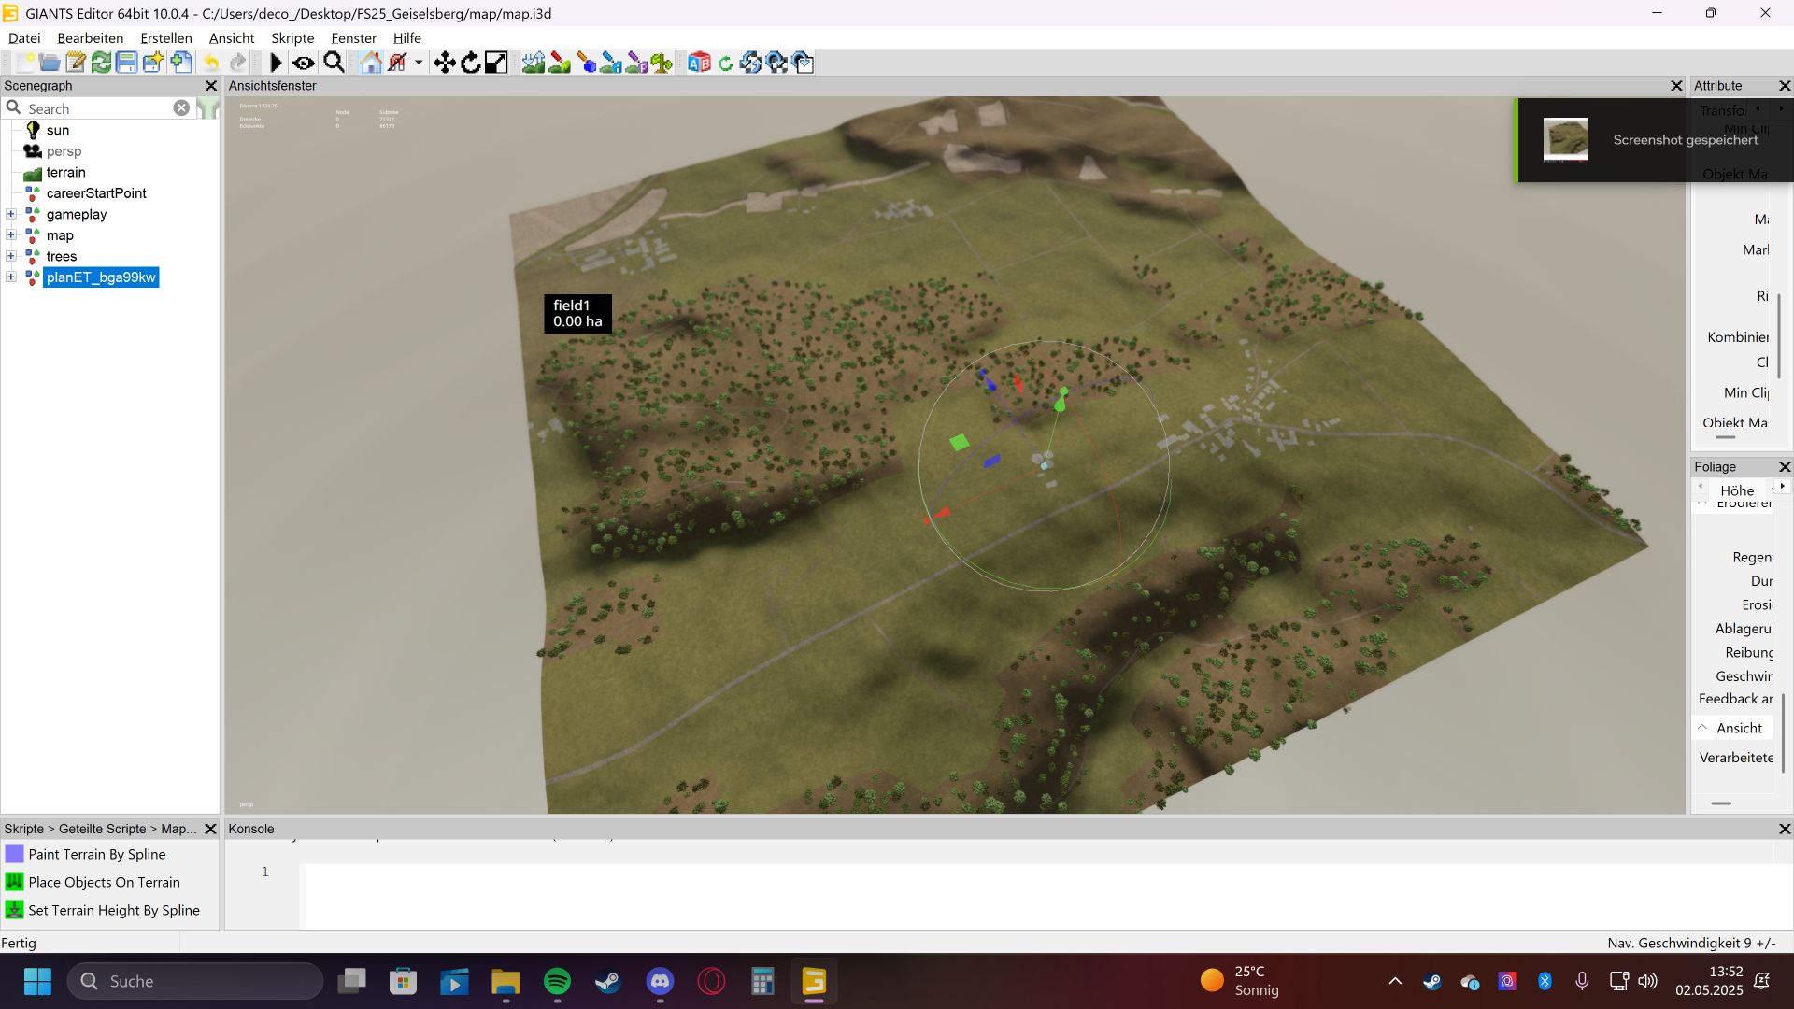Click the house home-view toolbar icon
This screenshot has width=1794, height=1009.
point(371,63)
